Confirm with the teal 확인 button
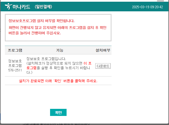Image resolution: width=169 pixels, height=125 pixels. 58,112
